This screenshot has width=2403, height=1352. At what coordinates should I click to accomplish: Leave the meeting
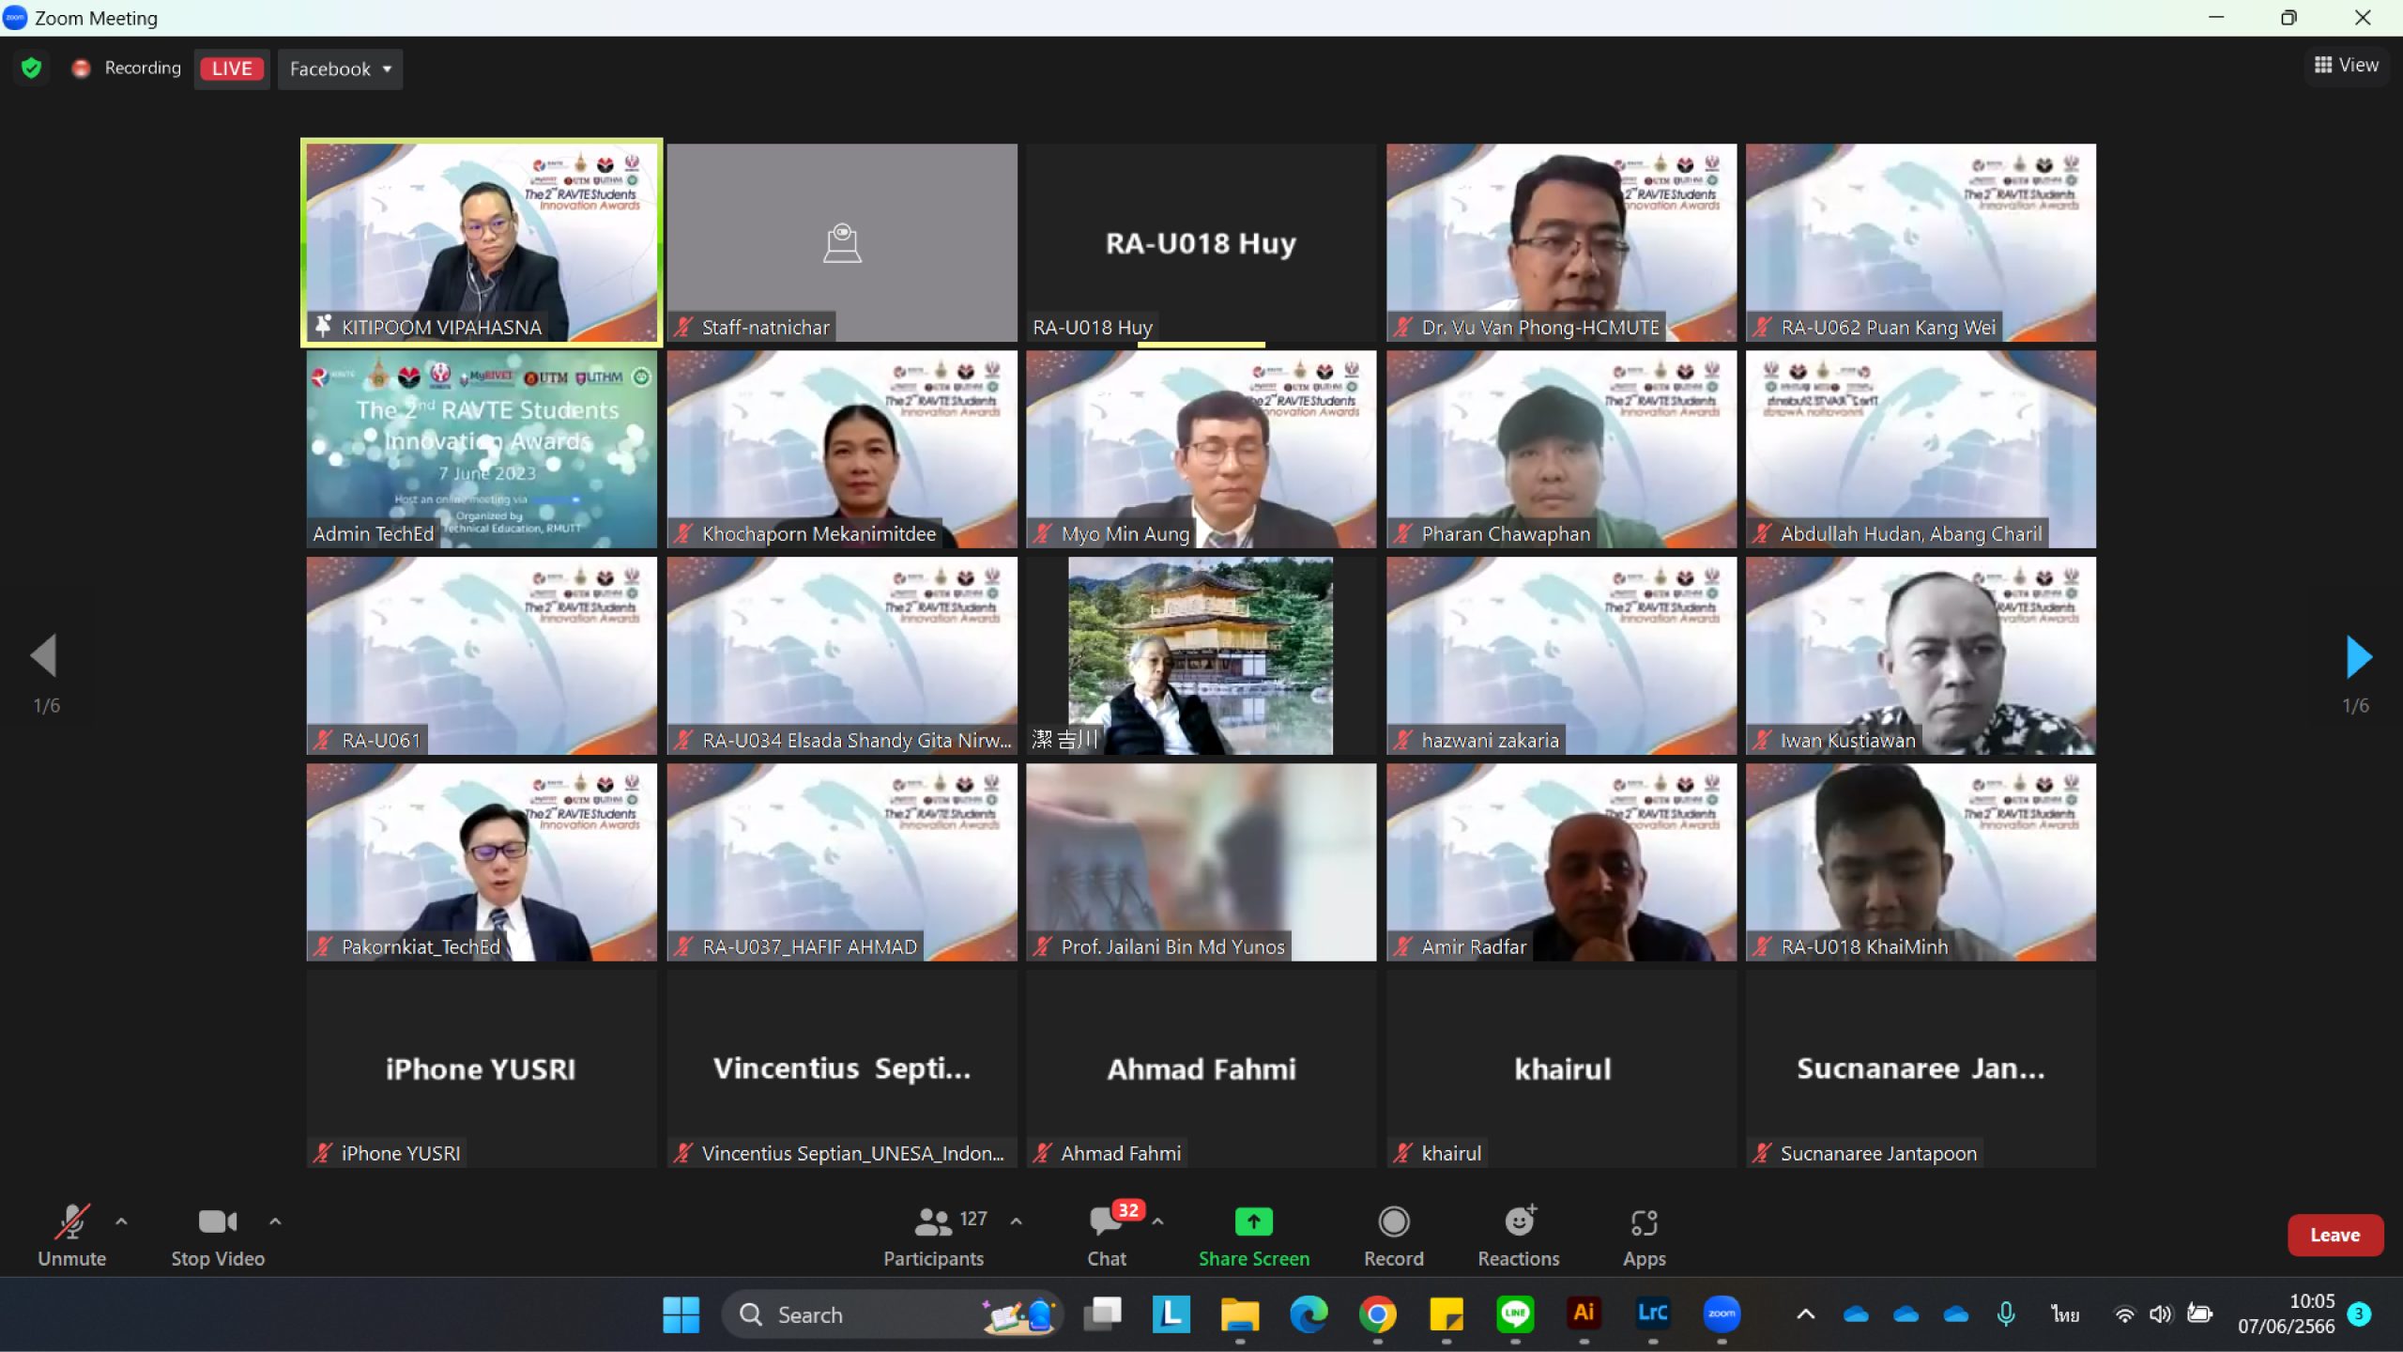(x=2334, y=1235)
